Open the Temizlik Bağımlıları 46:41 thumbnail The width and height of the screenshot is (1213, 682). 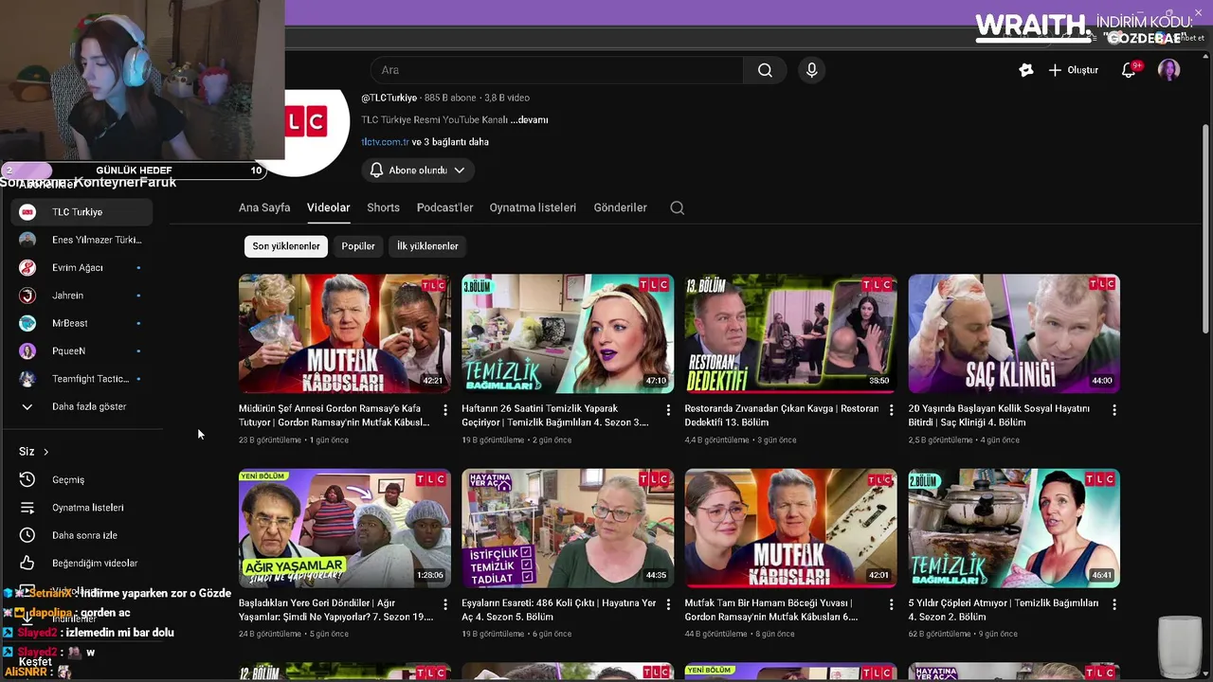point(1014,528)
